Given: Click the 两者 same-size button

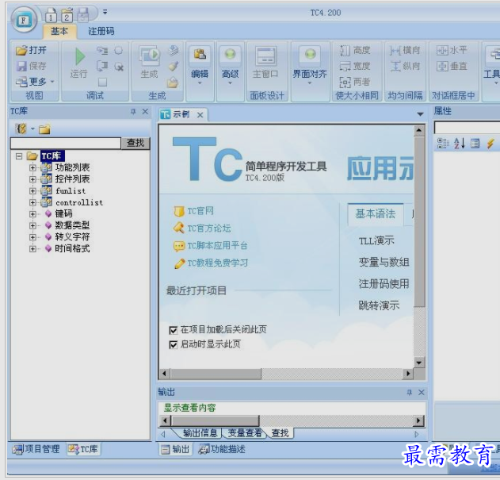Looking at the screenshot, I should (355, 82).
